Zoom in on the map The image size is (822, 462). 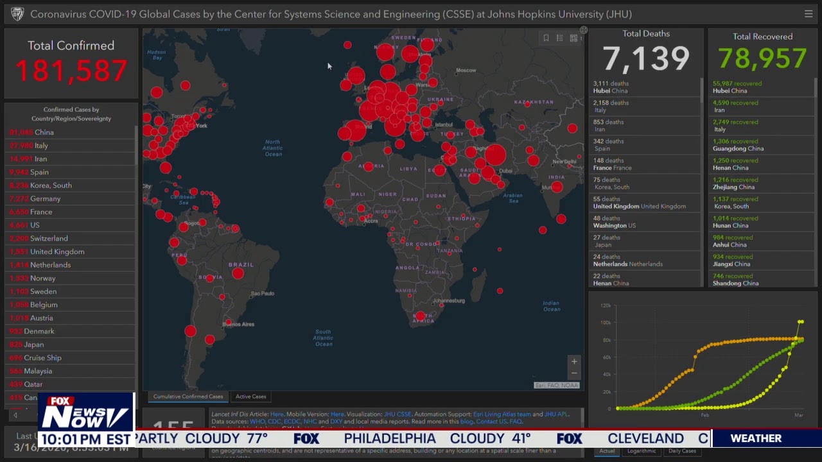click(x=574, y=361)
